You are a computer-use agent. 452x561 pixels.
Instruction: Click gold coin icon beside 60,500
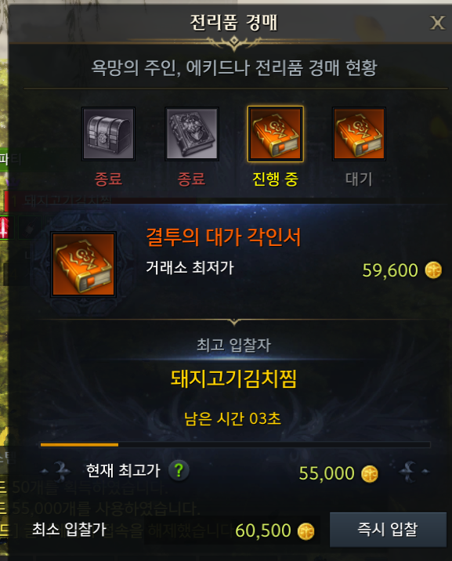click(306, 531)
